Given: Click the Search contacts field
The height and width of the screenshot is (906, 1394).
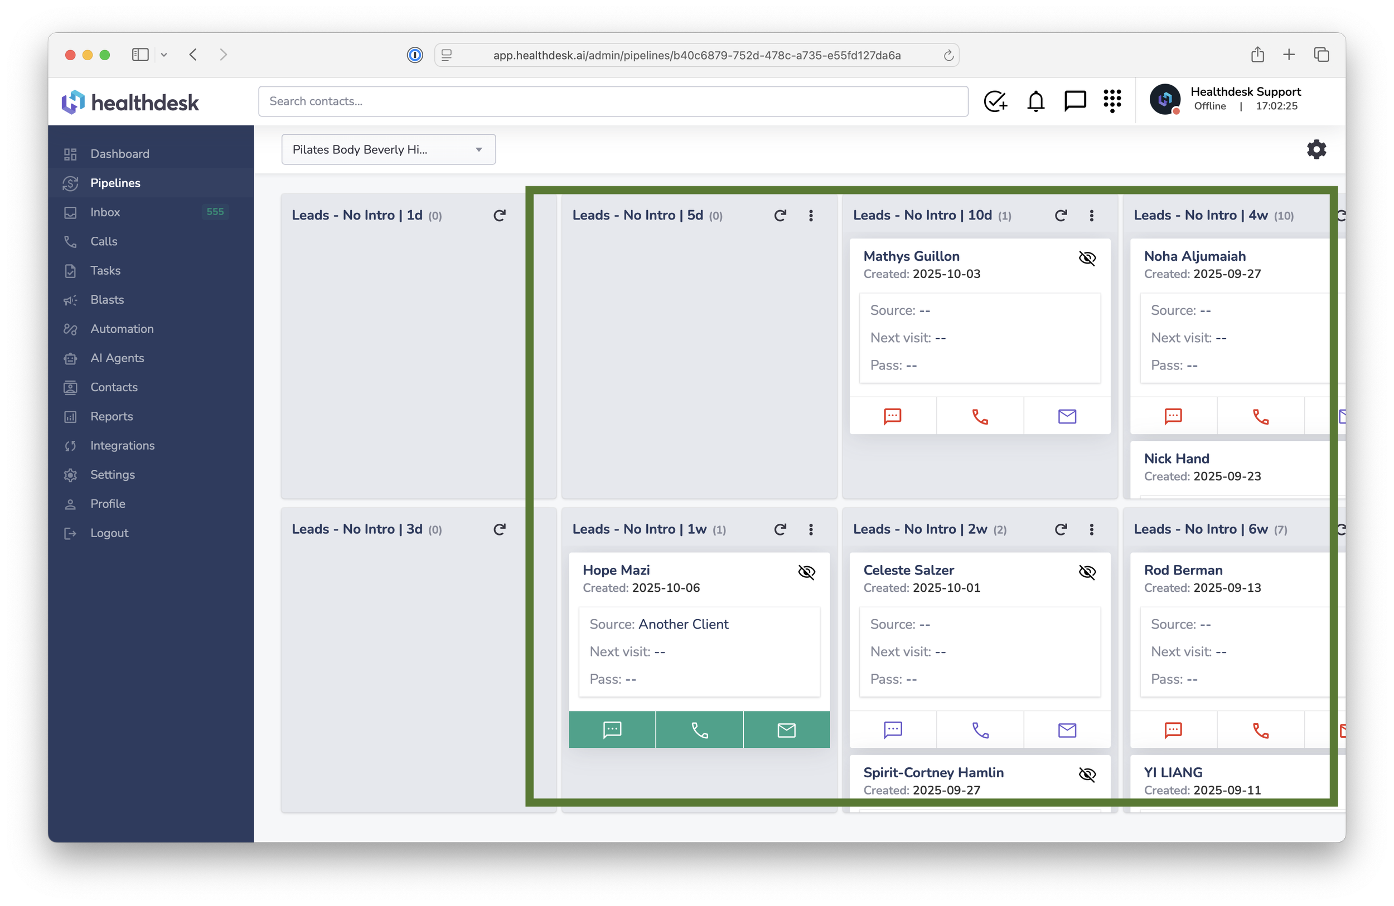Looking at the screenshot, I should 612,101.
